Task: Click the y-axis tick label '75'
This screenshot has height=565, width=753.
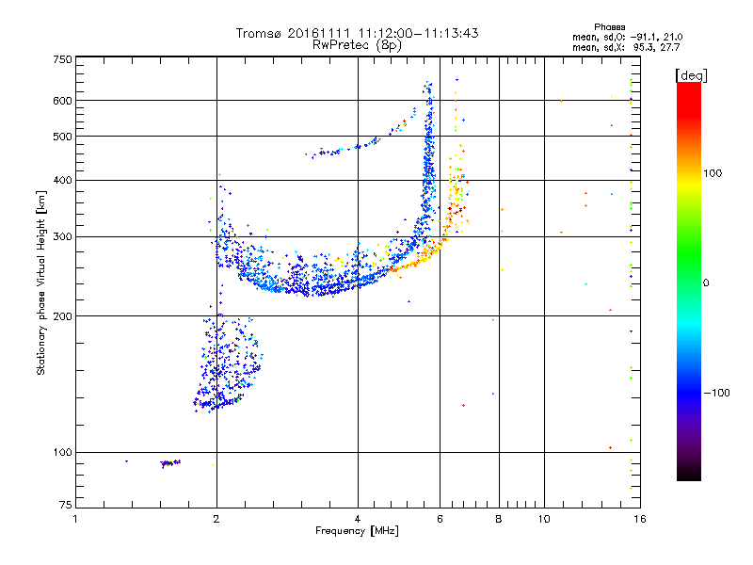Action: [x=66, y=505]
